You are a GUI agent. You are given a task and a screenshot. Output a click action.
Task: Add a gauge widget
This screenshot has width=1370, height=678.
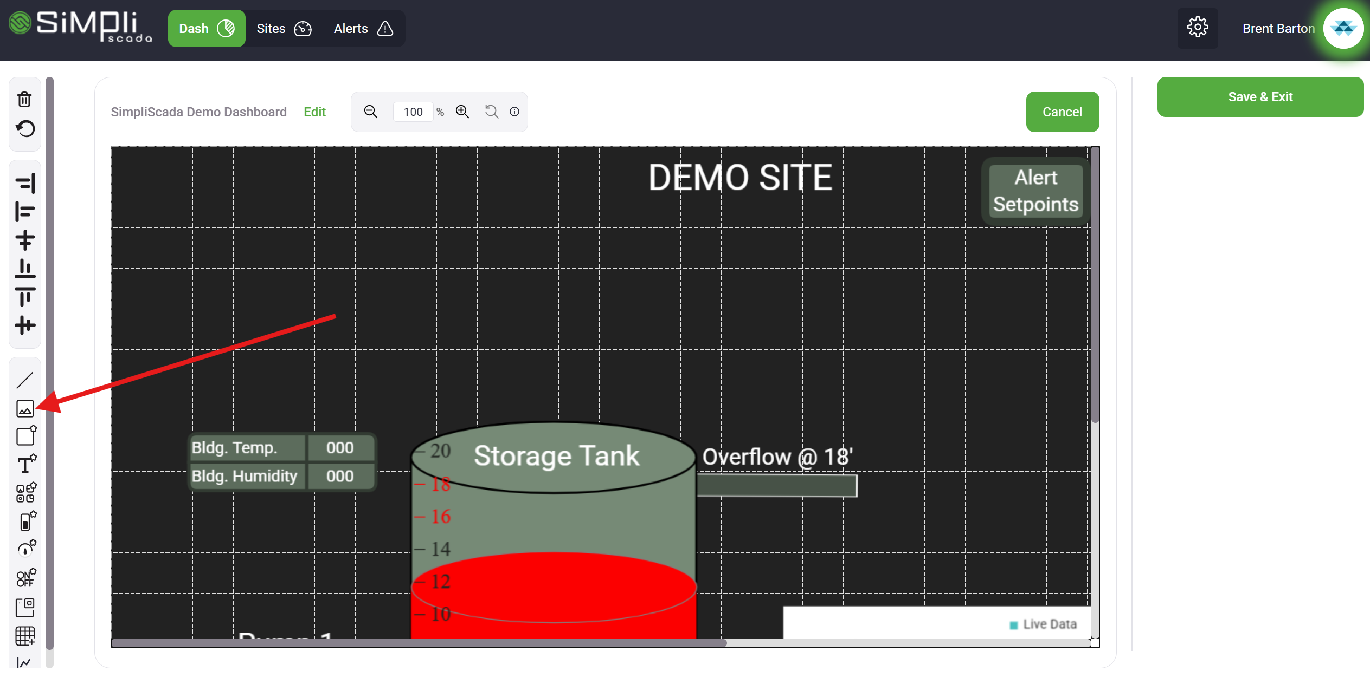click(26, 549)
